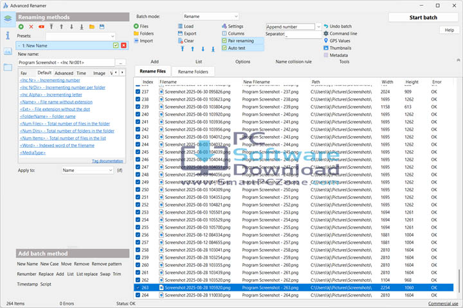The image size is (463, 308).
Task: Uncheck the checkbox for row 237
Action: pos(138,92)
